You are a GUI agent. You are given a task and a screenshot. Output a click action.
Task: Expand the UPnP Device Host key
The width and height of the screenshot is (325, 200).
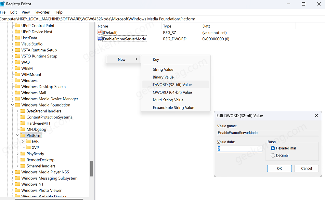coord(12,32)
